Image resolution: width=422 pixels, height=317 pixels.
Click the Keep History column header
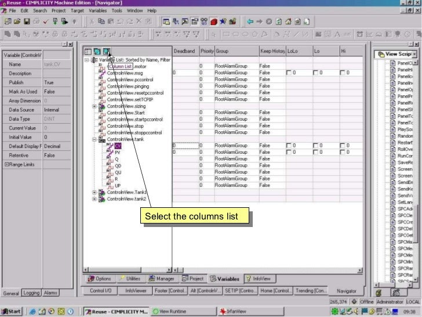(x=272, y=51)
